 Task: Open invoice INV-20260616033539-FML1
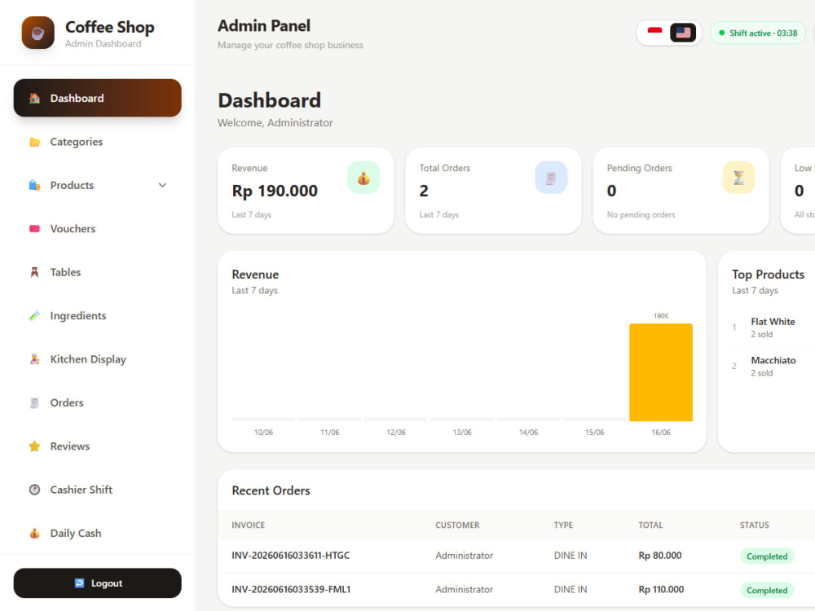pos(291,589)
